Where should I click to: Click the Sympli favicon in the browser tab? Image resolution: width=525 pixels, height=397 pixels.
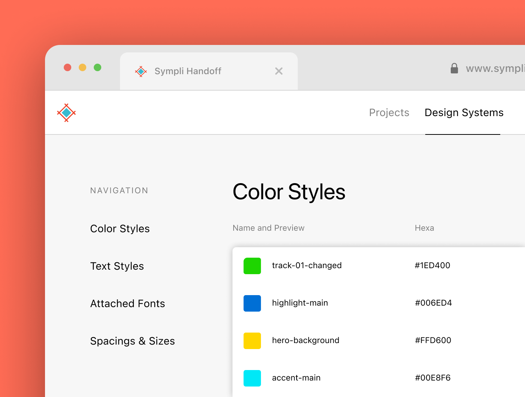[141, 71]
